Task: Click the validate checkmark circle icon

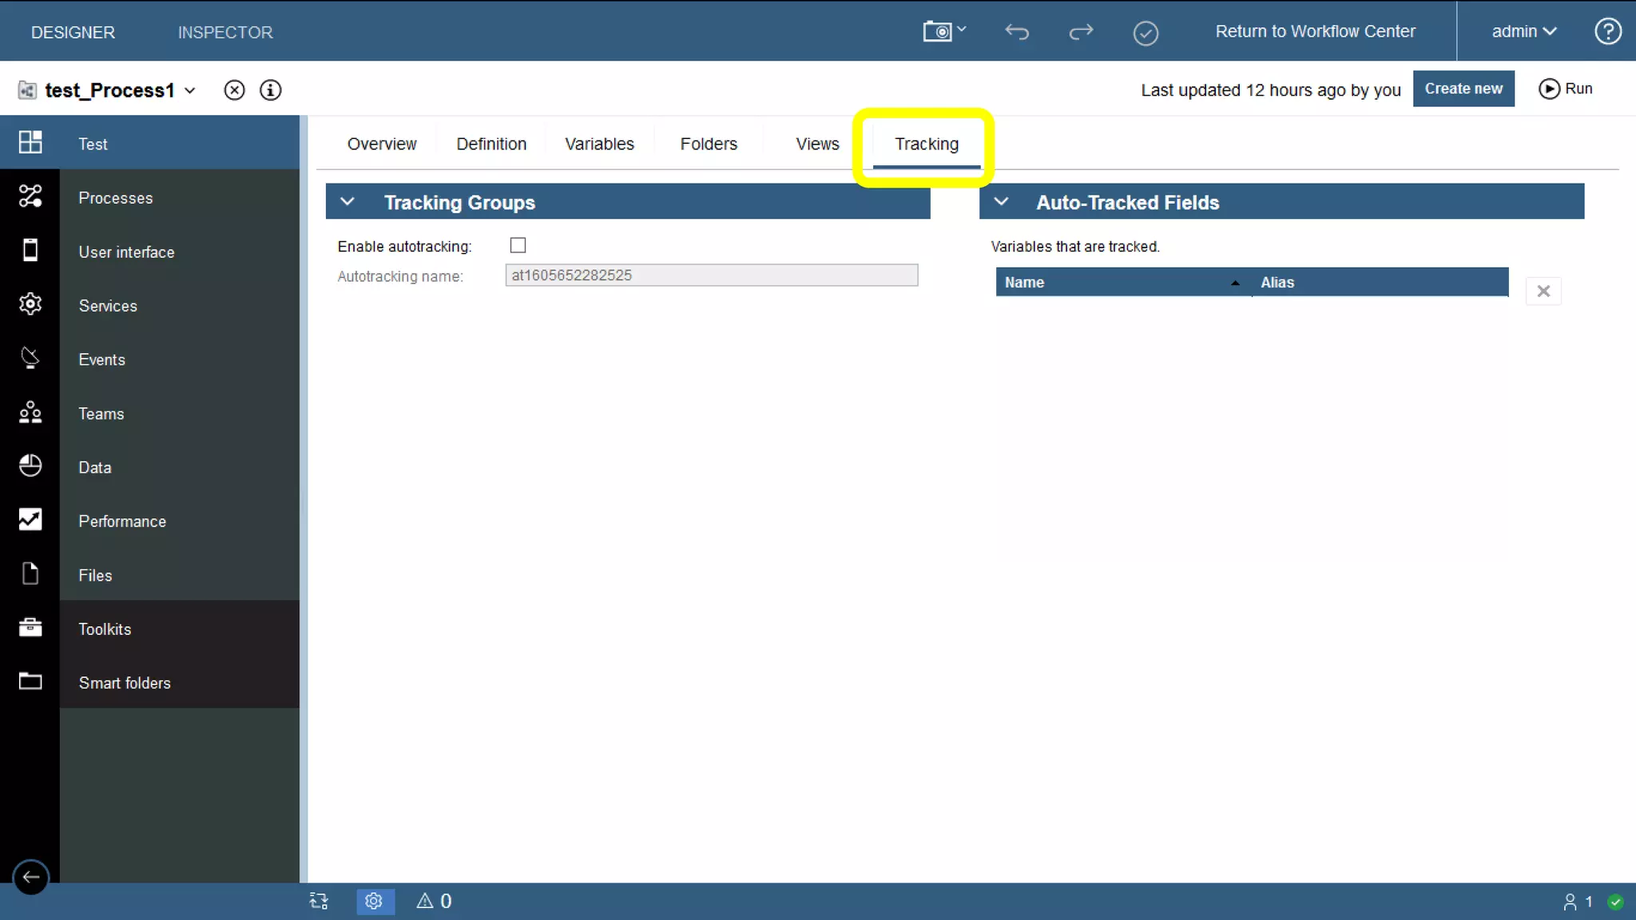Action: pos(1146,33)
